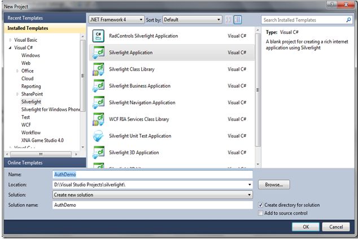Viewport: 358px width, 239px height.
Task: Click the Silverlight Application template icon
Action: (x=98, y=53)
